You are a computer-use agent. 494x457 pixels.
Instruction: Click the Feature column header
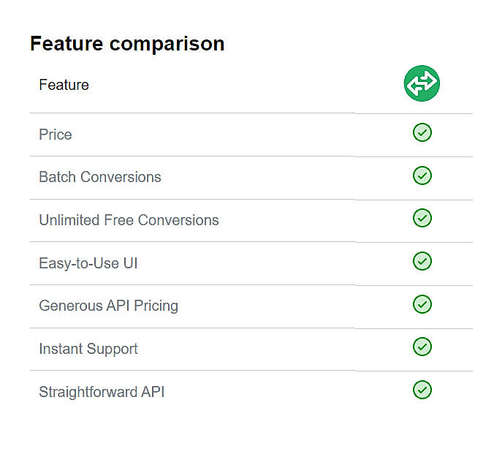(64, 85)
